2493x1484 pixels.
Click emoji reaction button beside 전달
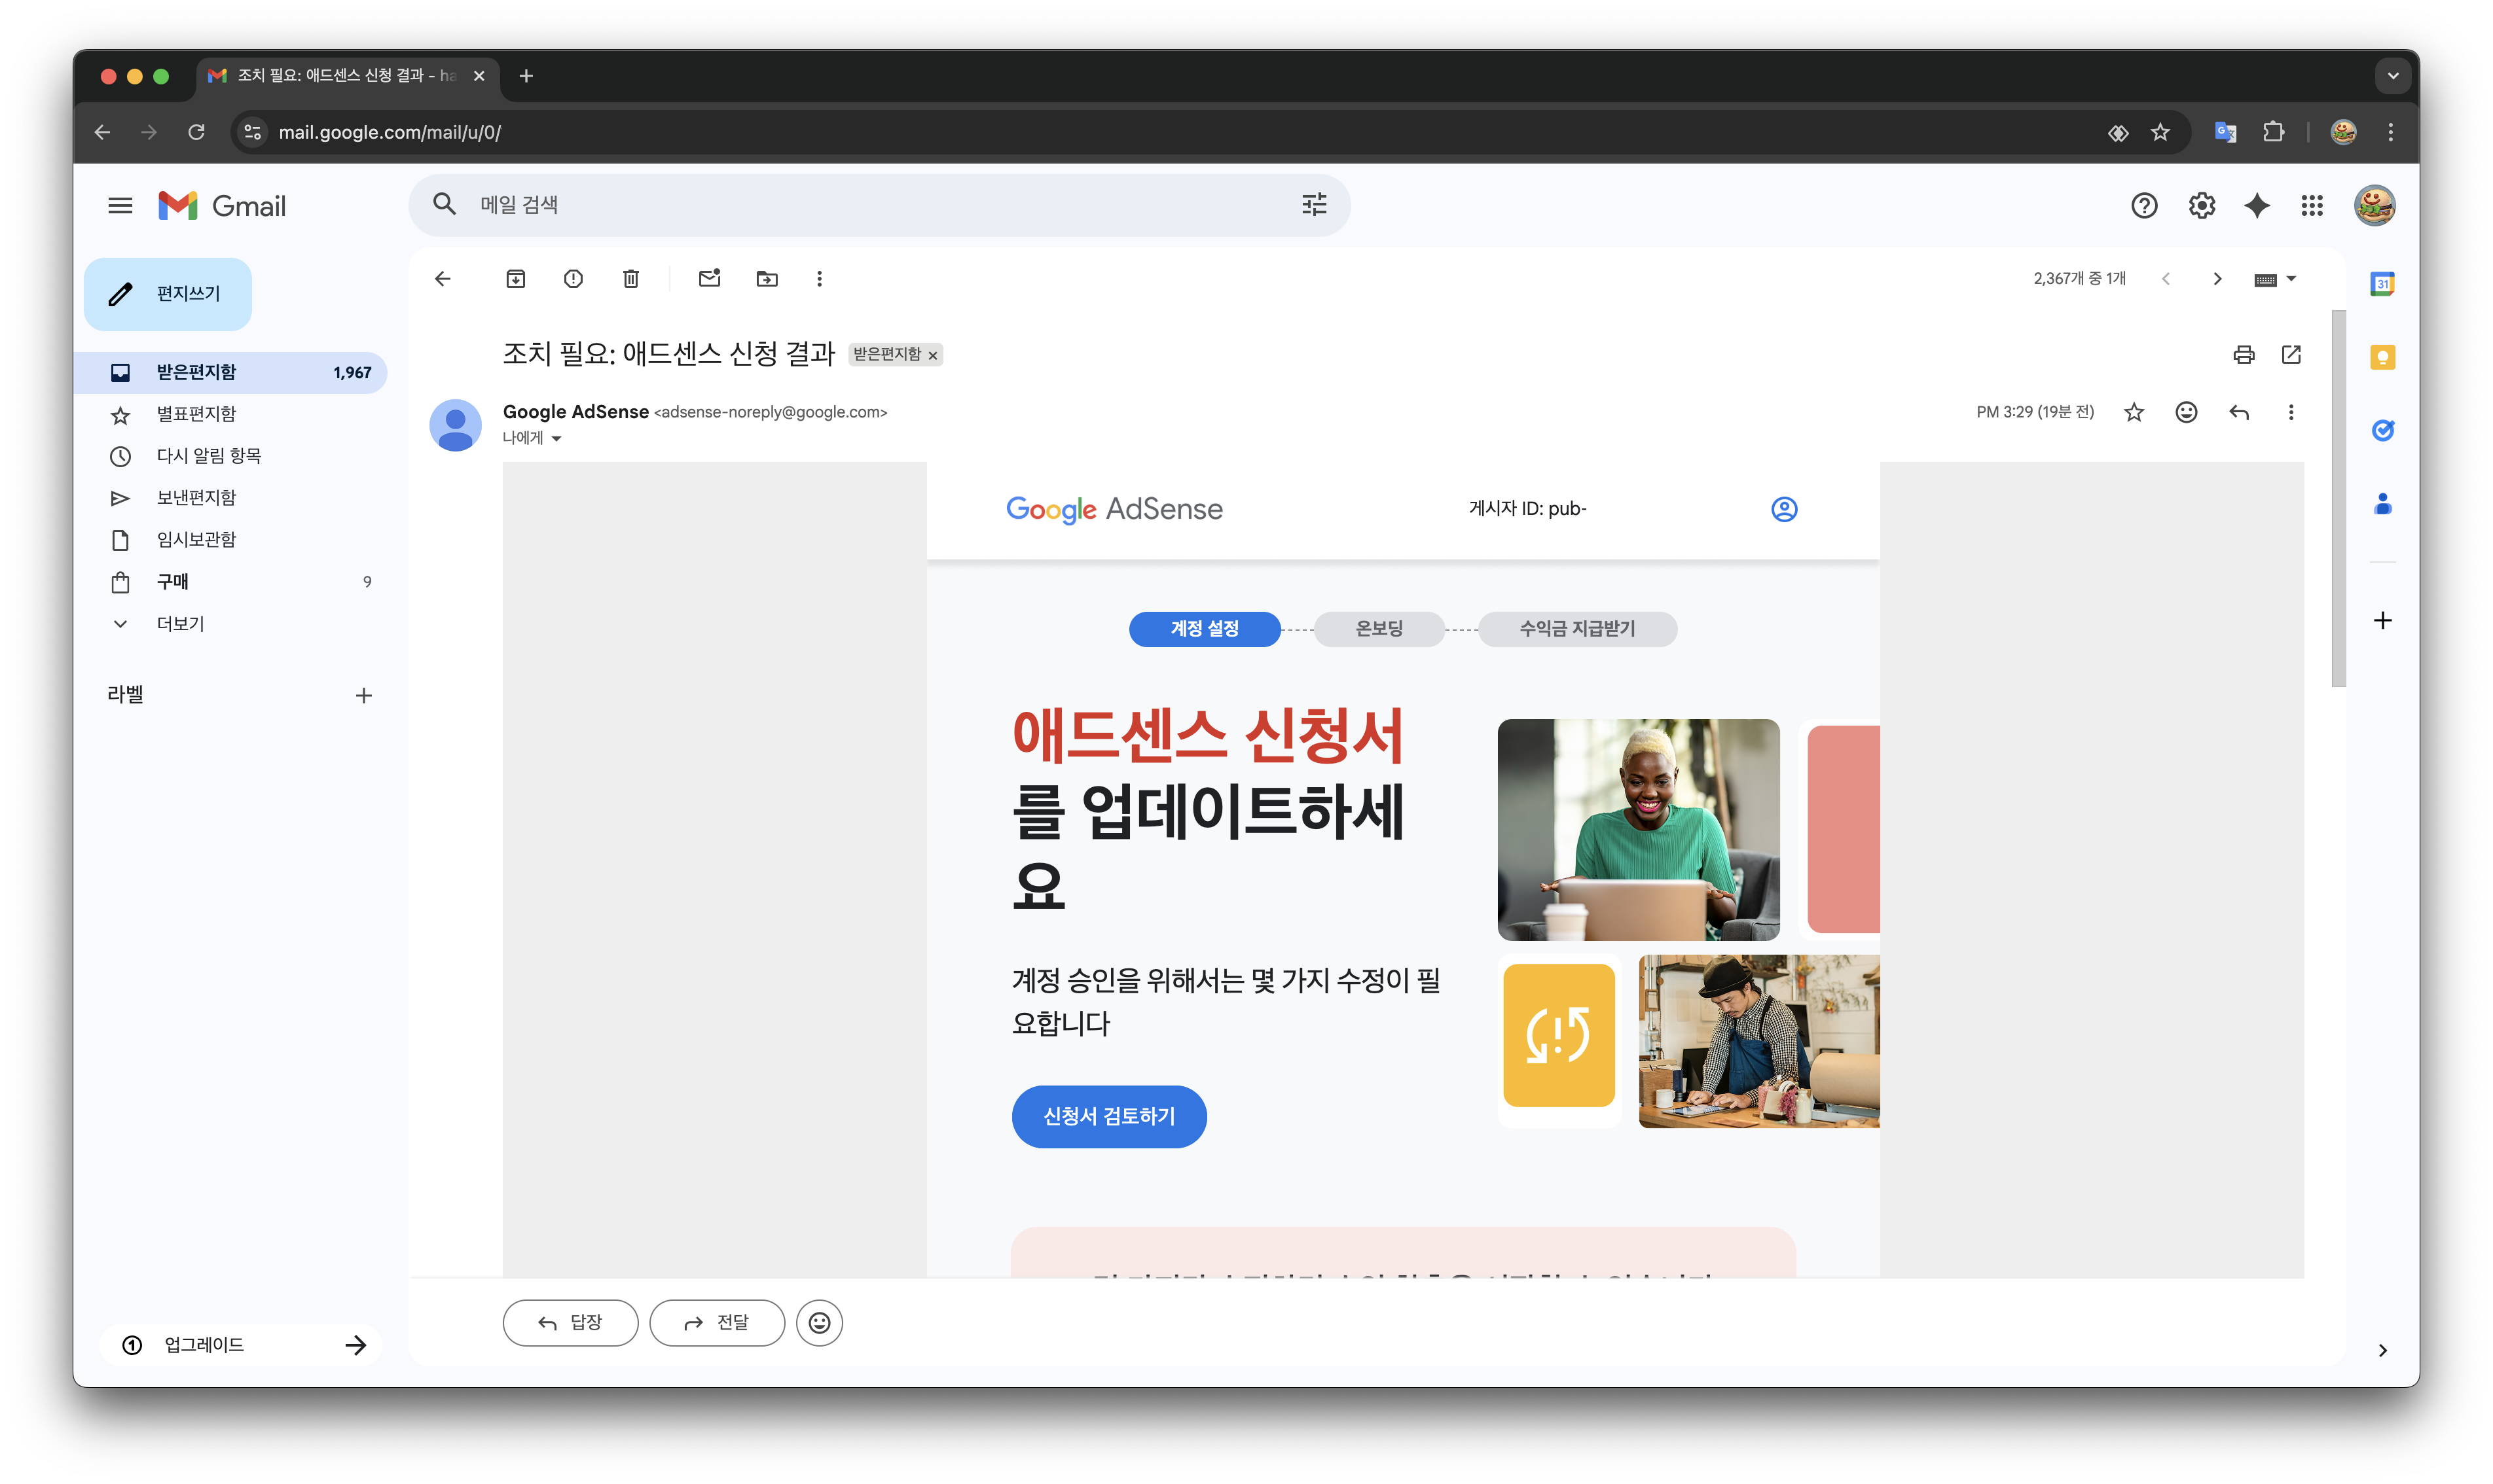(820, 1323)
